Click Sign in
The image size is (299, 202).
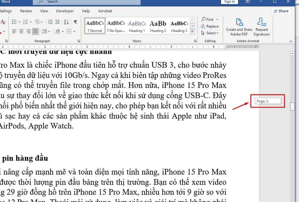tap(230, 2)
